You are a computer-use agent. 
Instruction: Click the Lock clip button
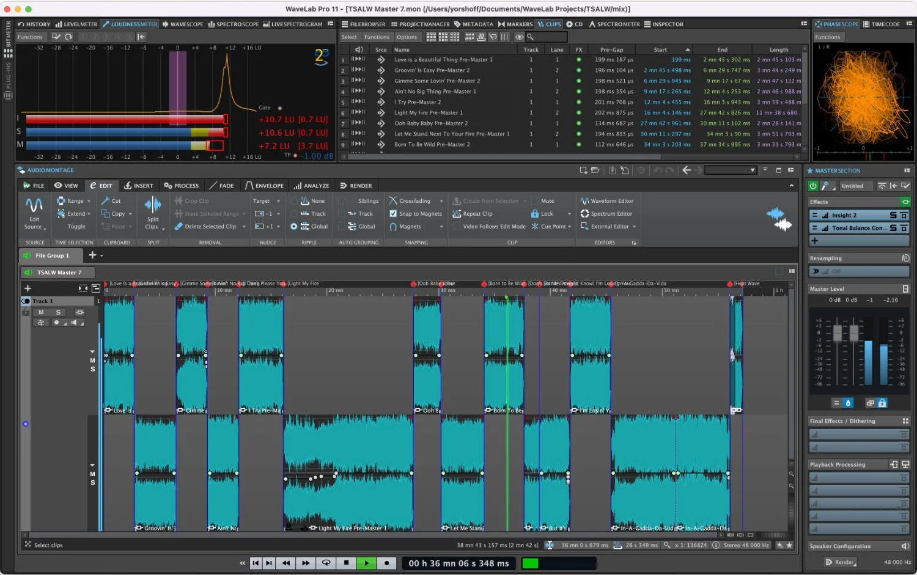pyautogui.click(x=543, y=214)
